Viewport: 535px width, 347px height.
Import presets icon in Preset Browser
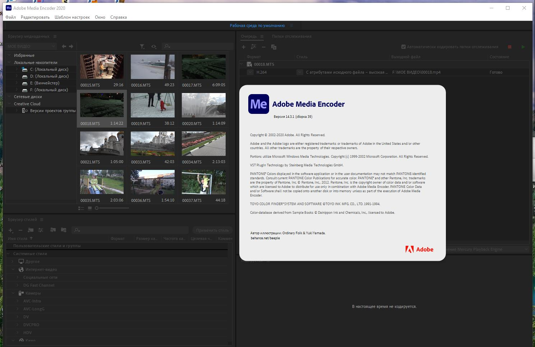[53, 230]
